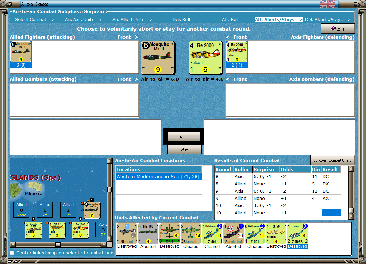
Task: Select Western Mediterranean Sea location row
Action: click(159, 176)
